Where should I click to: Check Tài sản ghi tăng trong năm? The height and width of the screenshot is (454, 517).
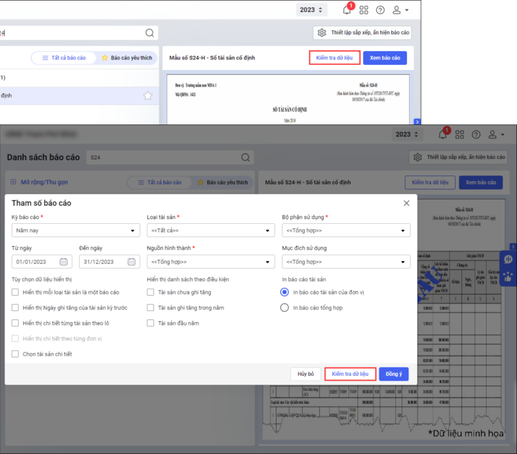[151, 308]
